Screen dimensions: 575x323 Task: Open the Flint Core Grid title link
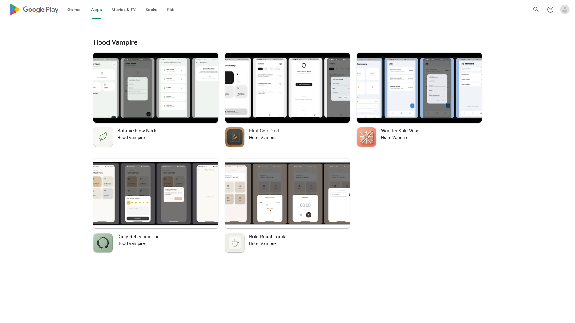pos(264,131)
